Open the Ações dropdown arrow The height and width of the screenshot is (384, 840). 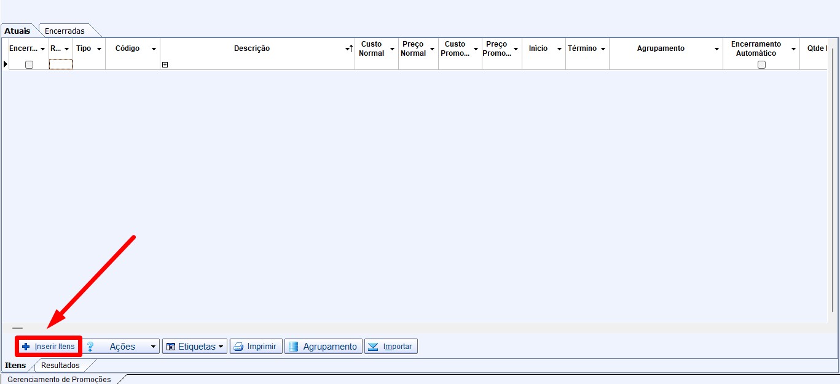point(153,347)
